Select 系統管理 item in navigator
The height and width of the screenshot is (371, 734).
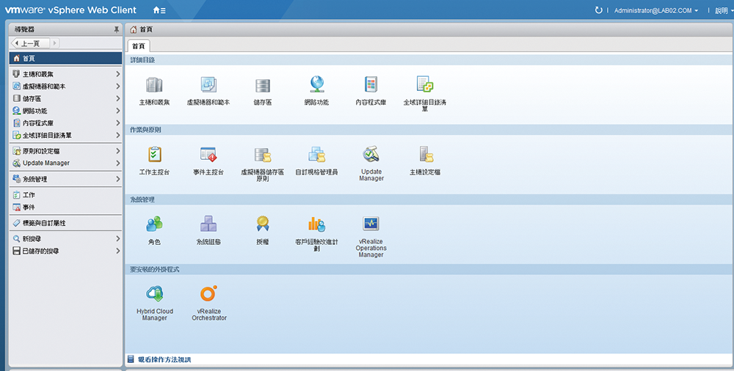(x=65, y=179)
